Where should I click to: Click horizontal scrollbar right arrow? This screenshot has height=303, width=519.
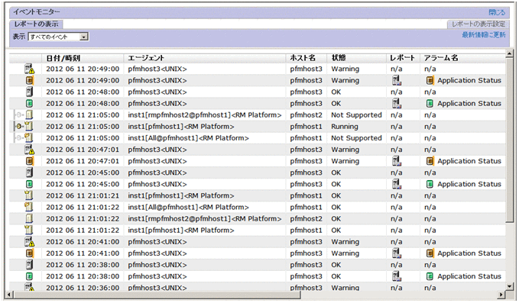coord(501,295)
